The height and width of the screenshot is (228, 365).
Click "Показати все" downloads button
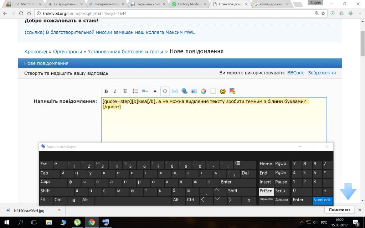click(x=339, y=210)
